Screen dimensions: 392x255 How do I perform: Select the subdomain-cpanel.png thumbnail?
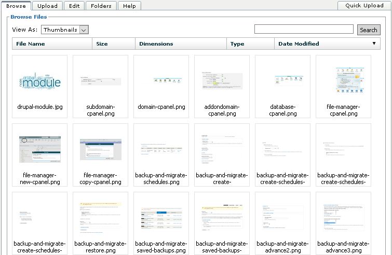[x=100, y=81]
